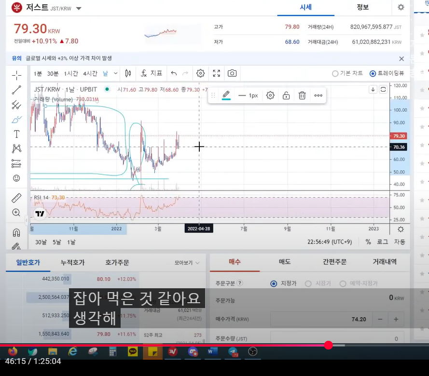Select the ruler measure tool
Screen dimensions: 429x376
tap(16, 198)
